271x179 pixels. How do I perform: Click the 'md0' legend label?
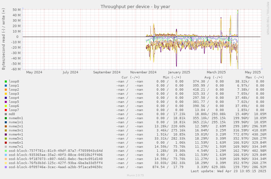(x=12, y=114)
